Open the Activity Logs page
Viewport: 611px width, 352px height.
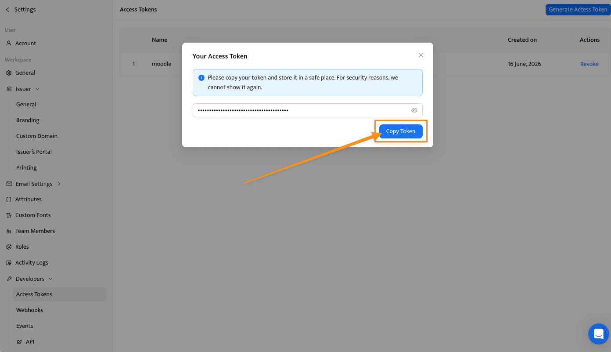pyautogui.click(x=32, y=262)
